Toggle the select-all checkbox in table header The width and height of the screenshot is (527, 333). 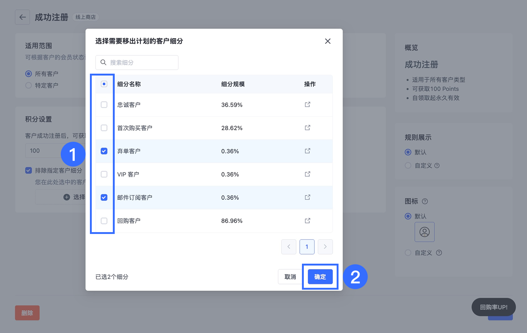click(104, 84)
